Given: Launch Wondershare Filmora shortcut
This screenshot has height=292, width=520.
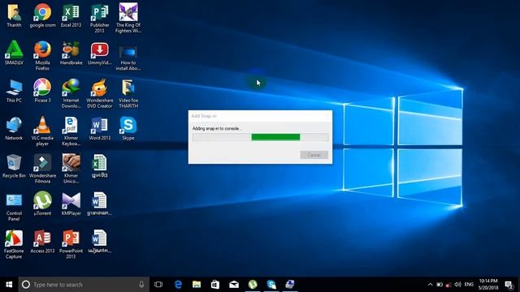Looking at the screenshot, I should (x=42, y=169).
